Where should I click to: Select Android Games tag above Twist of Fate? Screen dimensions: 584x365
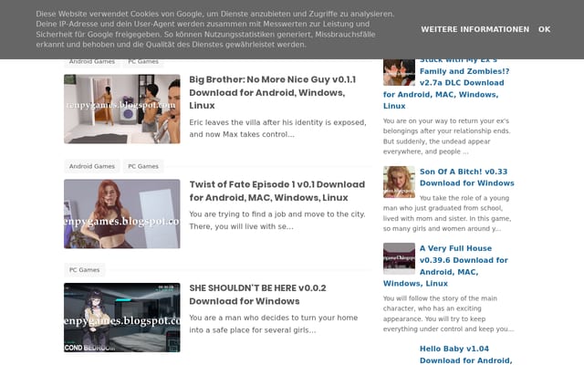point(92,166)
